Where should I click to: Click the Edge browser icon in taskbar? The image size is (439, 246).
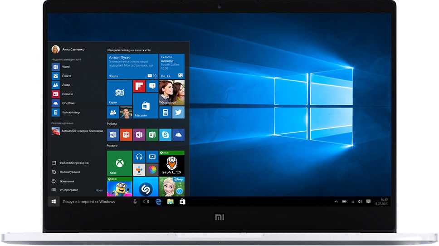[159, 202]
